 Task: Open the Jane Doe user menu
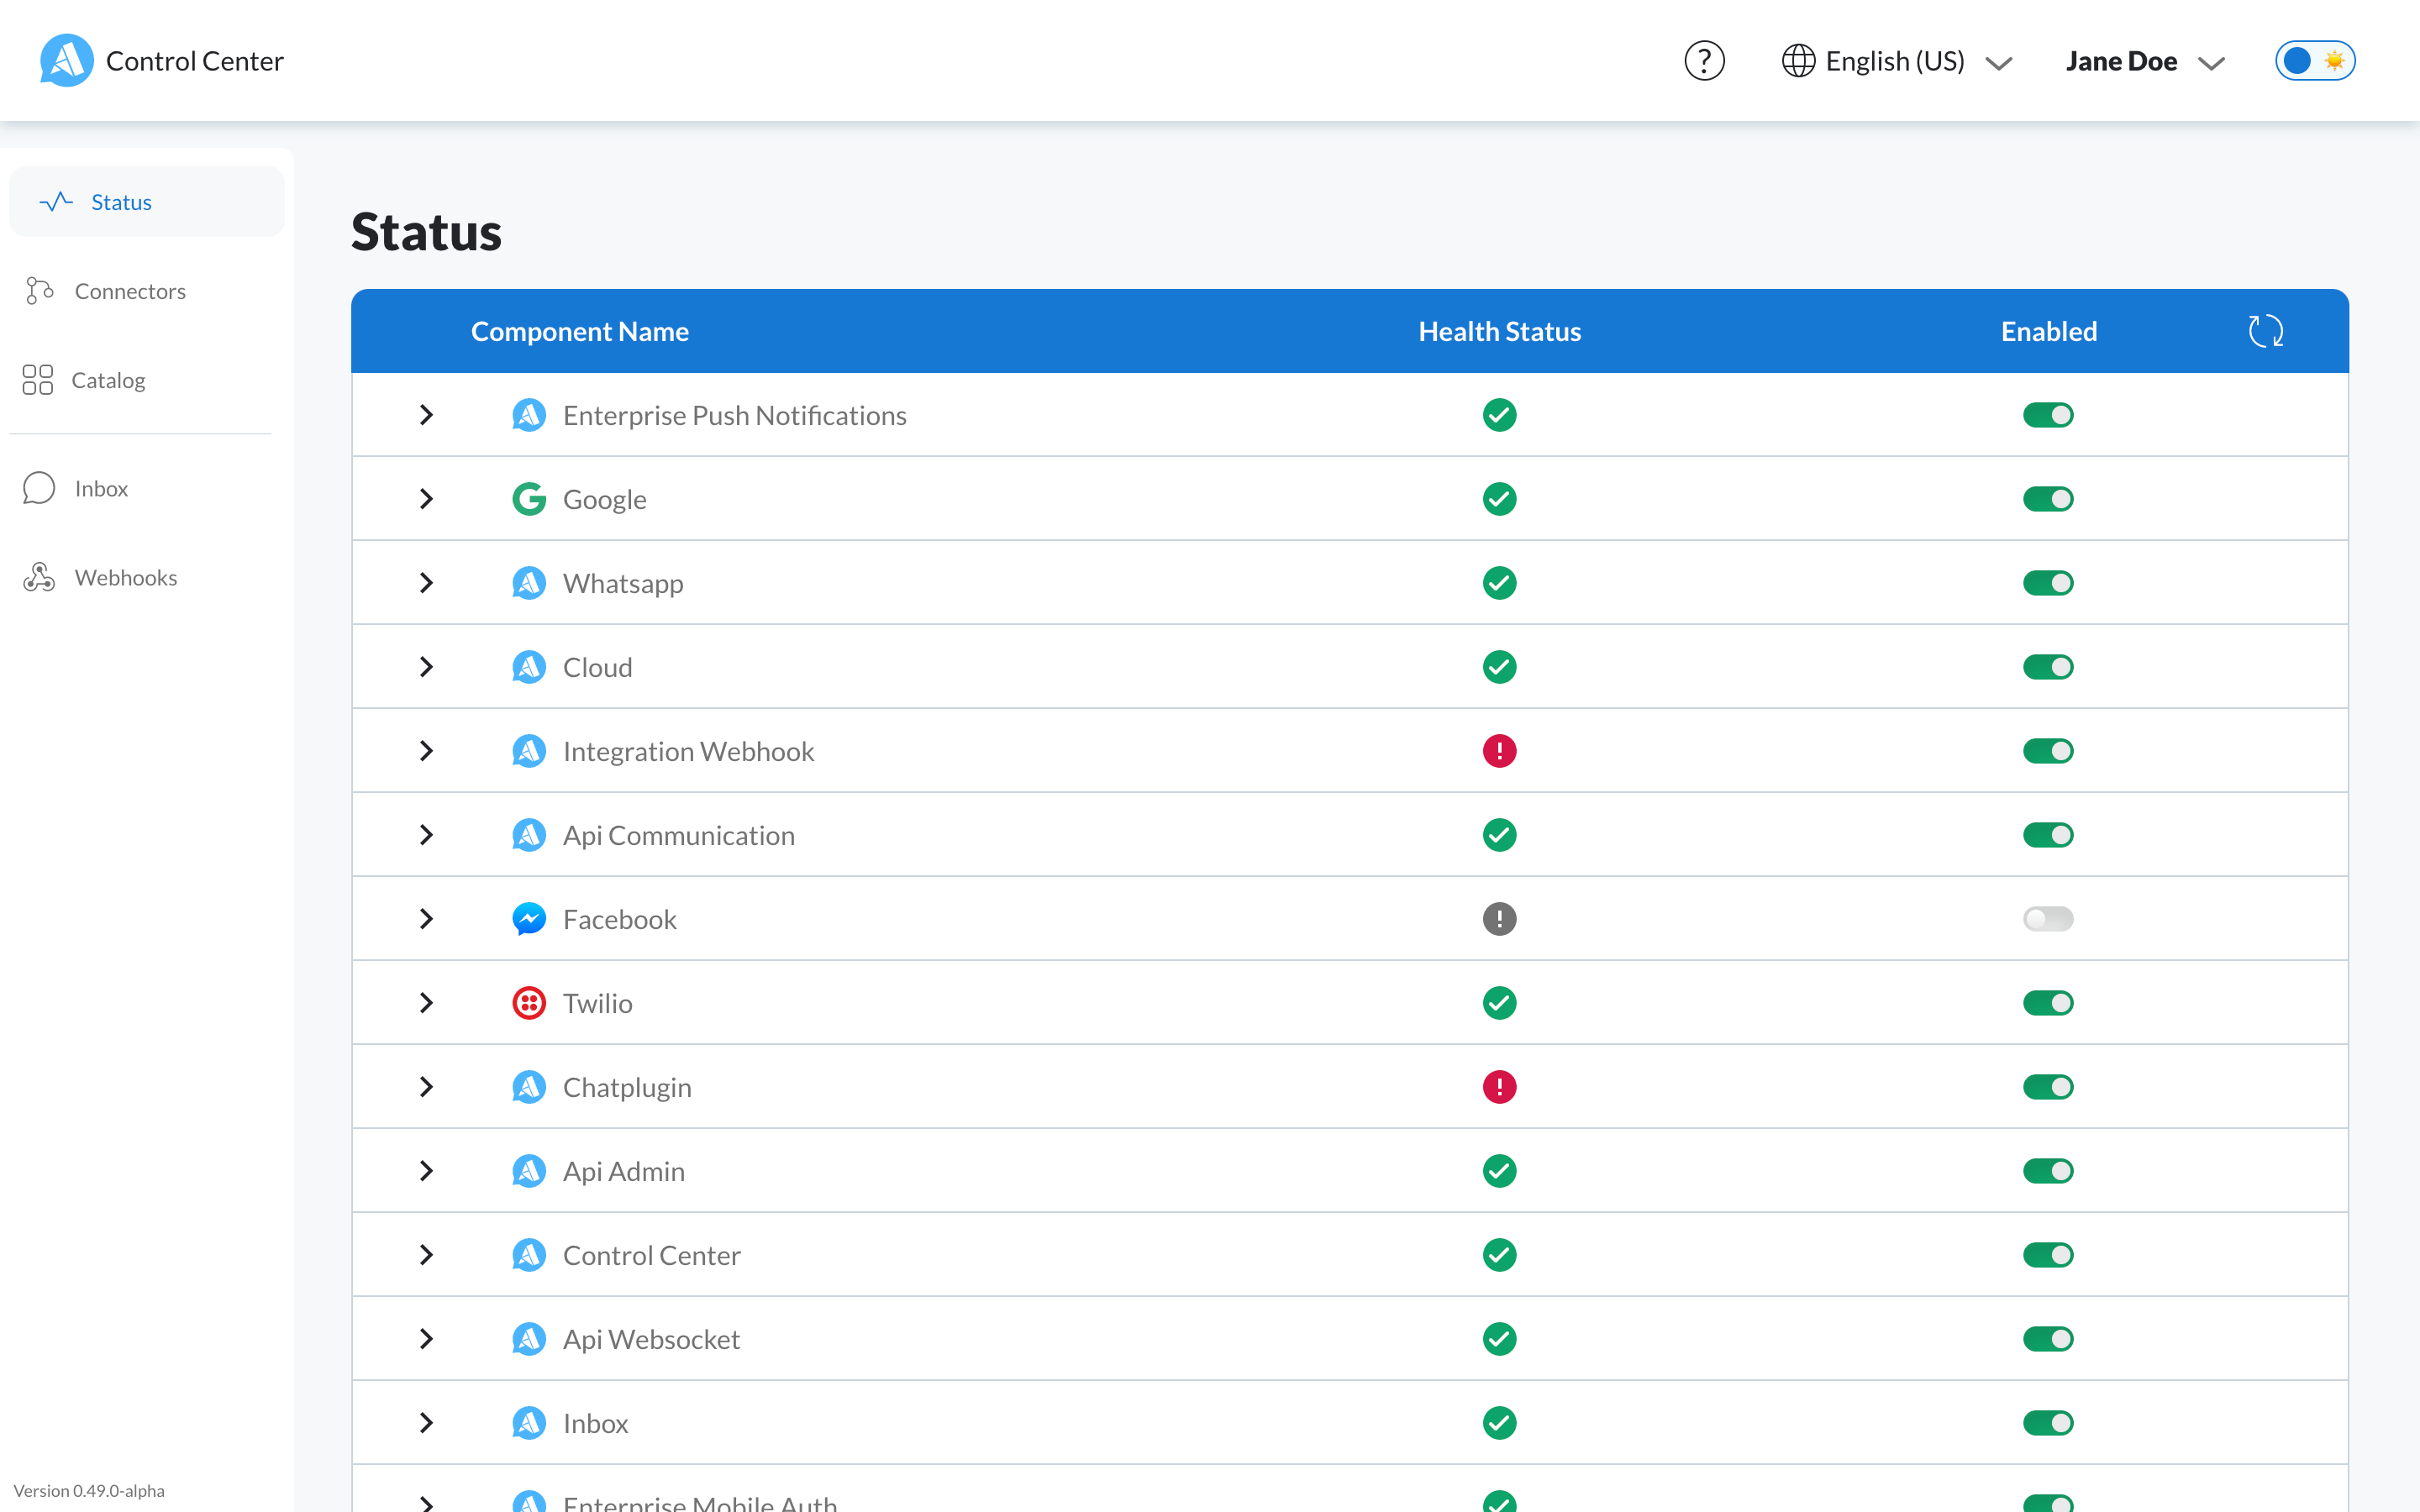tap(2144, 62)
